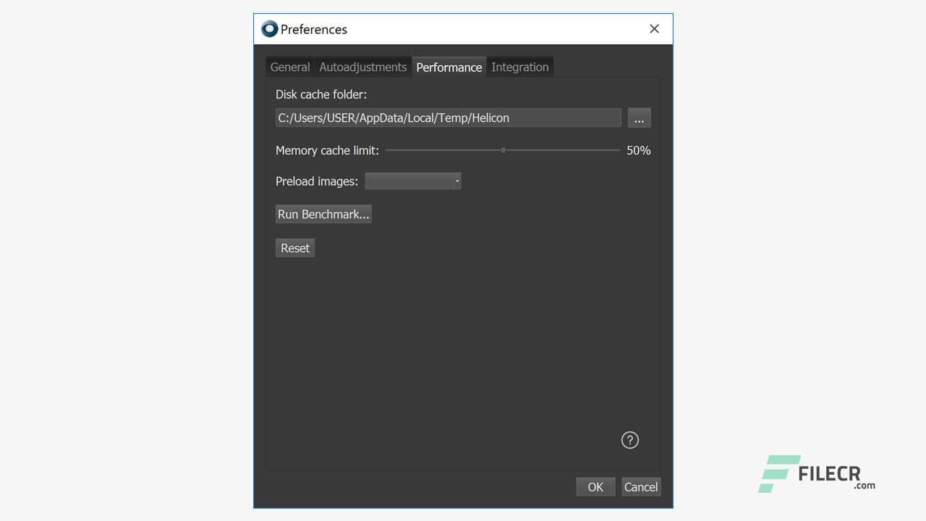Switch to the Performance tab

point(449,67)
